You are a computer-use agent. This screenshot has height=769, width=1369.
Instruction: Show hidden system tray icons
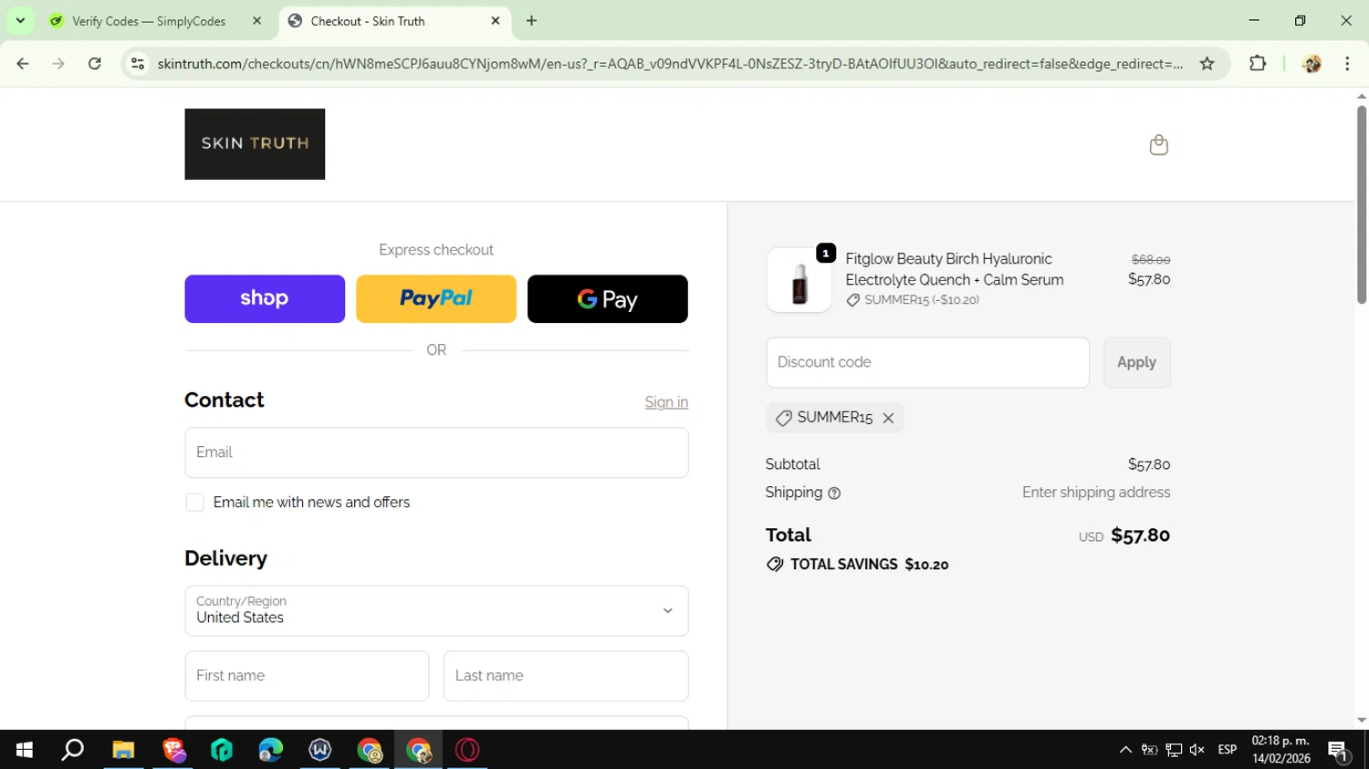[1125, 750]
